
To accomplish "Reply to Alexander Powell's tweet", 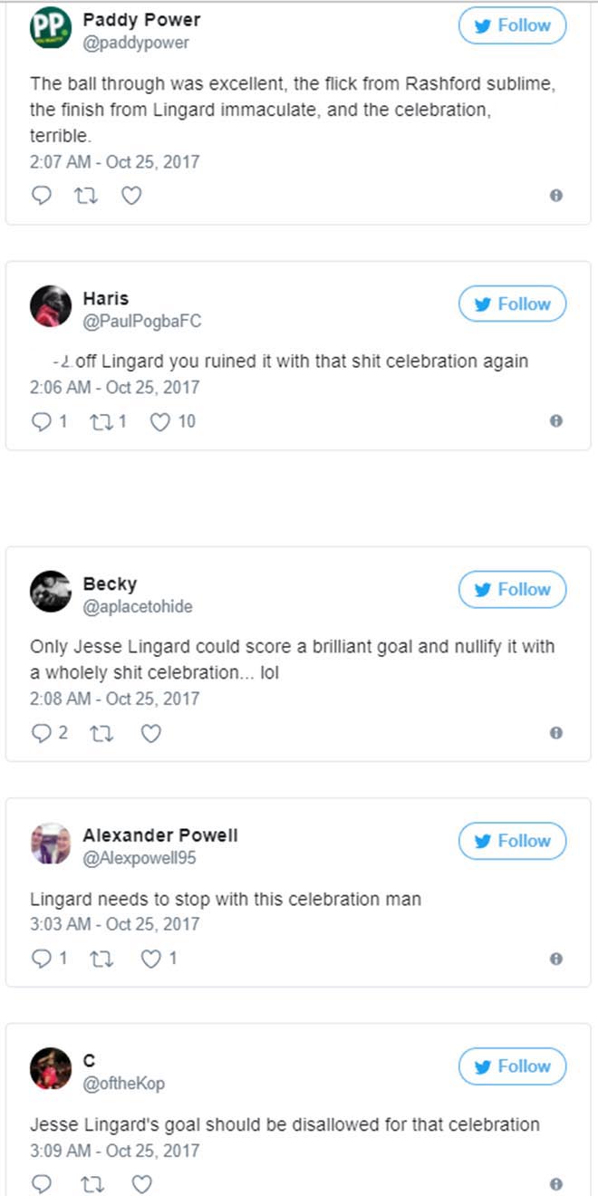I will pos(42,959).
